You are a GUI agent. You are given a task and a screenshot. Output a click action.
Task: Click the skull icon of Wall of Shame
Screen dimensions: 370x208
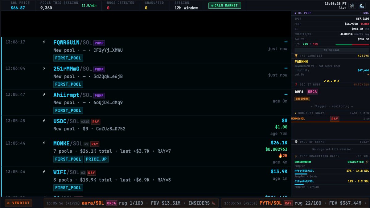coord(296,142)
